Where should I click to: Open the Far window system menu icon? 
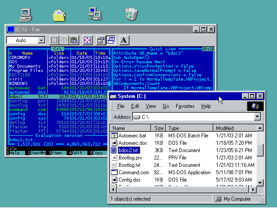[x=10, y=29]
